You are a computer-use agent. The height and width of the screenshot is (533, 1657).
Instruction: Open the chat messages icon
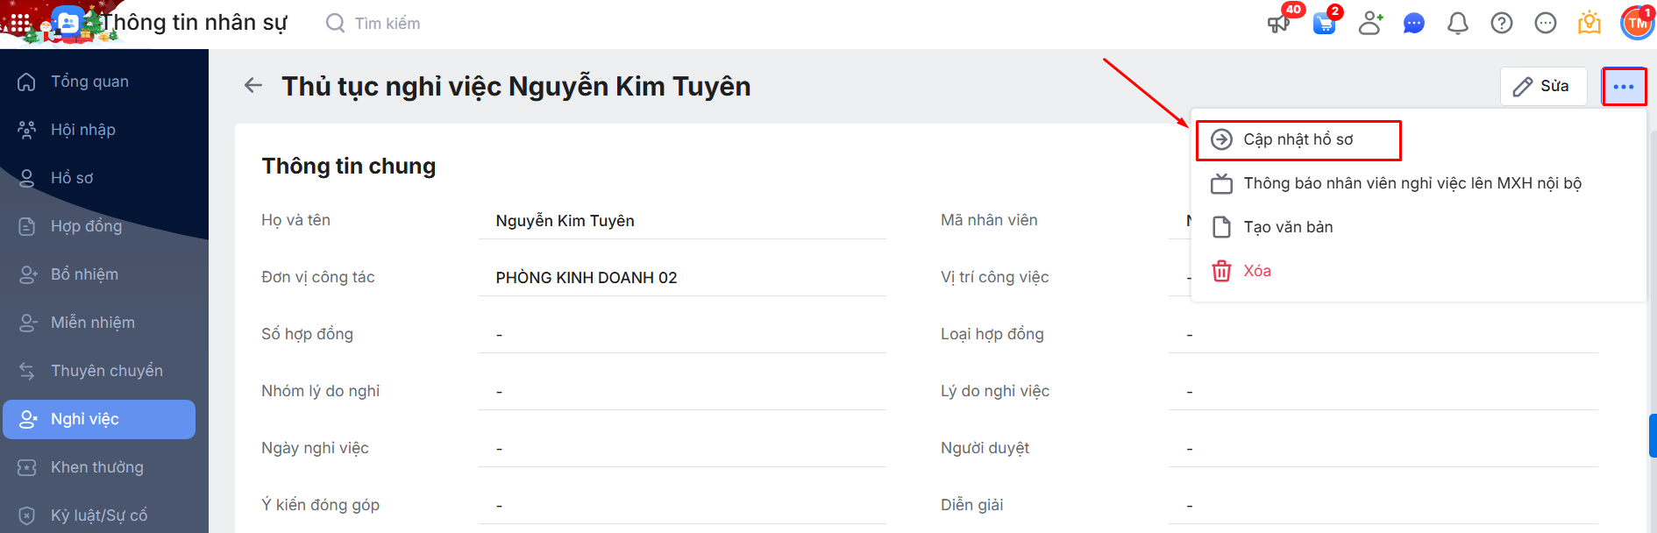(1413, 24)
